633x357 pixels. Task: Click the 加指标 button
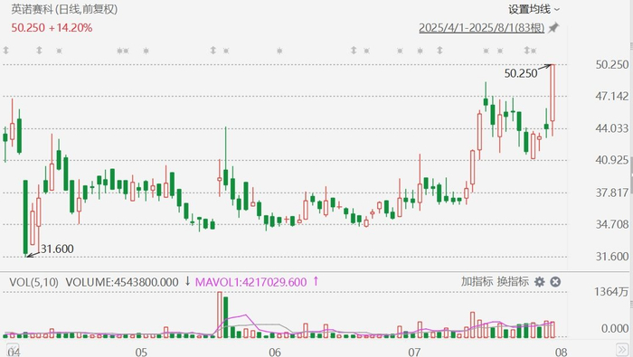click(477, 282)
